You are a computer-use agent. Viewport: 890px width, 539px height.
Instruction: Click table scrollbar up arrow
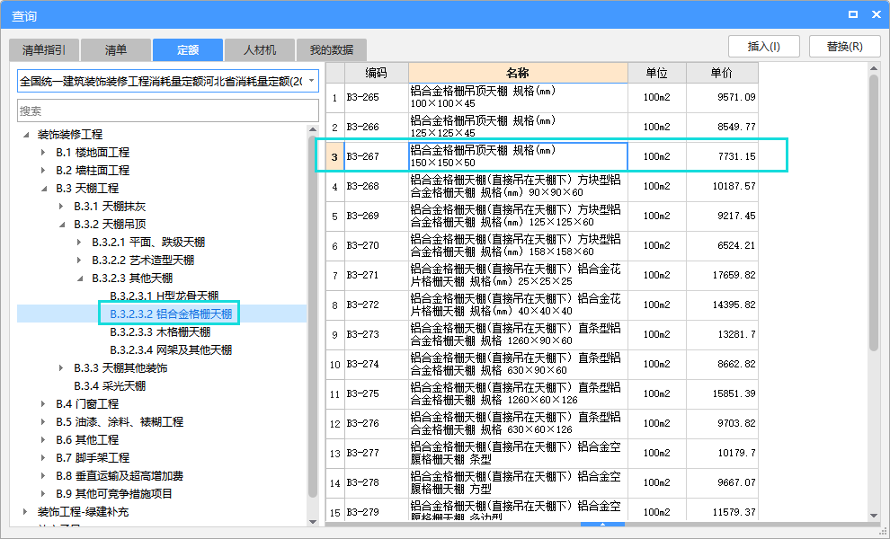coord(874,68)
